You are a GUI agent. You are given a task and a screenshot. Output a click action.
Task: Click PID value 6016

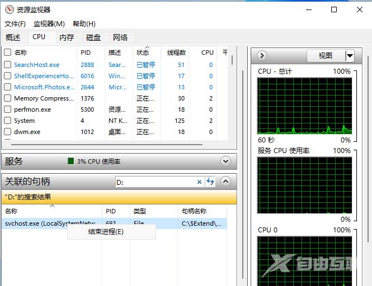(x=87, y=76)
